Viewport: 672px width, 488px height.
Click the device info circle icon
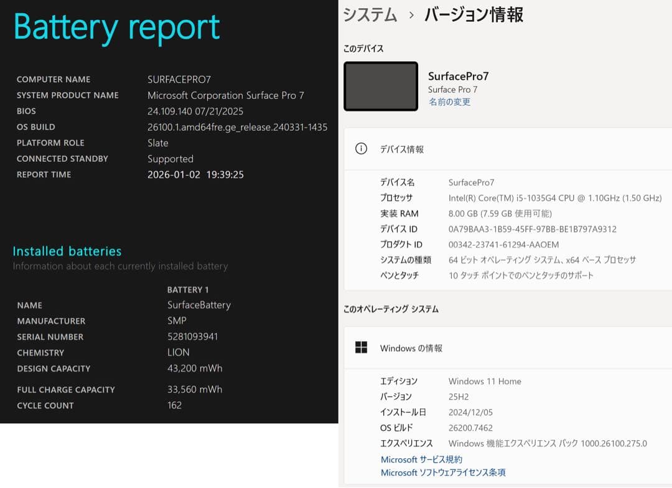(x=361, y=149)
